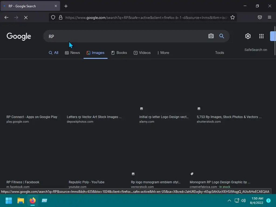Click the SafeSearch on label
Screen dimensions: 276x207
click(x=256, y=50)
